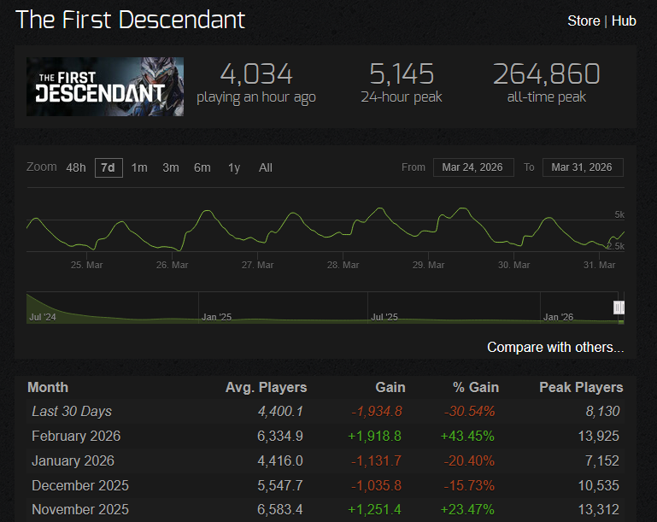
Task: Click the February 2026 row label
Action: point(76,436)
